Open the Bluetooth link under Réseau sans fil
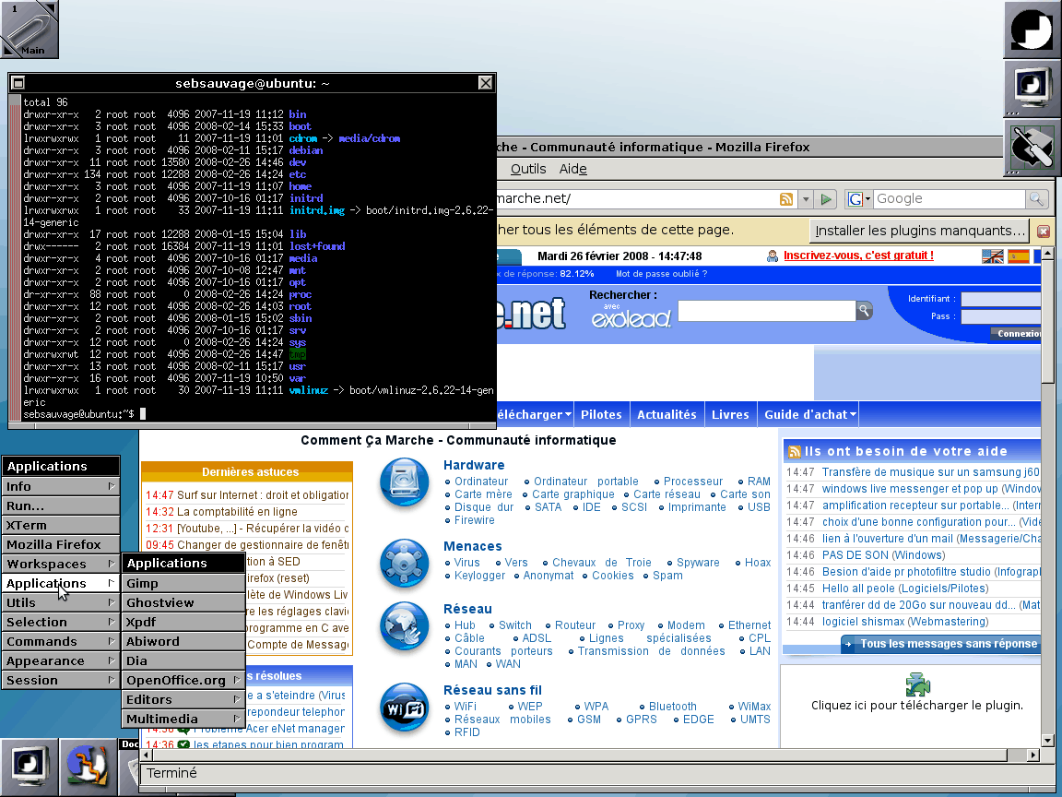 (673, 707)
